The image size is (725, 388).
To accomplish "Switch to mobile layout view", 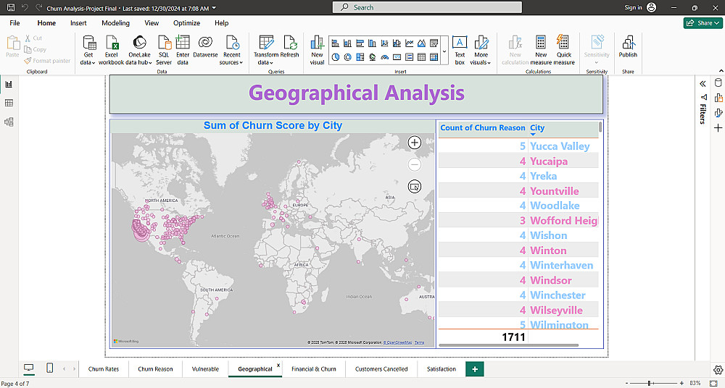I will coord(49,368).
